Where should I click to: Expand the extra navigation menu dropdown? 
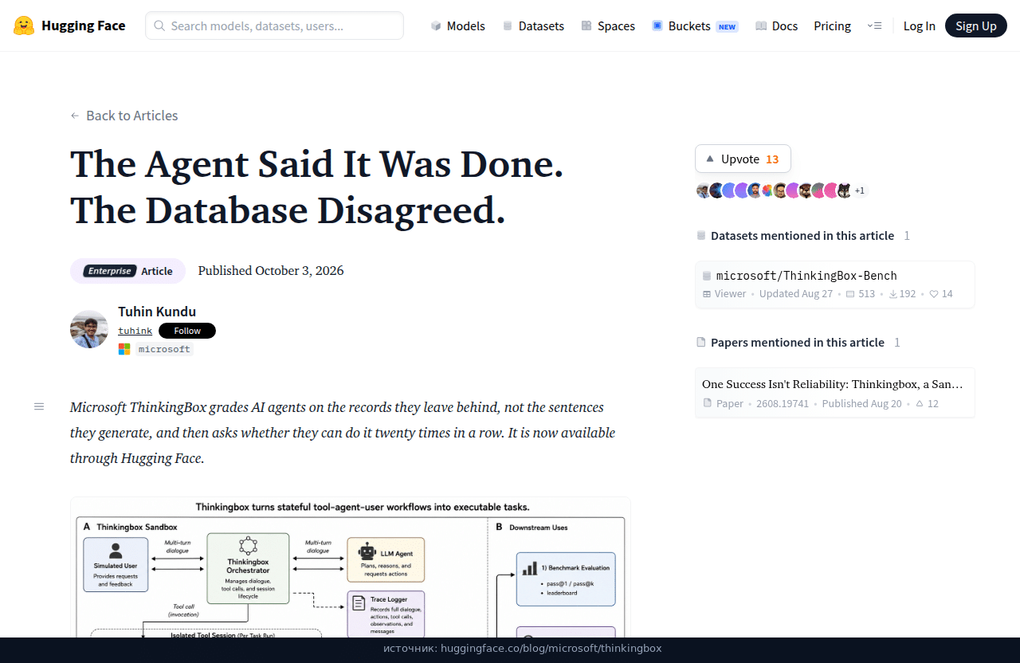[x=874, y=25]
